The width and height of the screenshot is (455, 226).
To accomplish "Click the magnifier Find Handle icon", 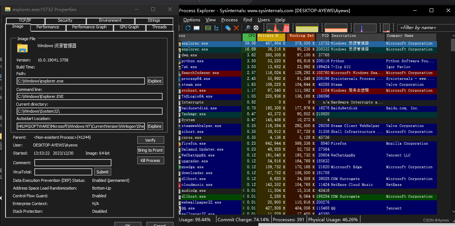I will 248,28.
